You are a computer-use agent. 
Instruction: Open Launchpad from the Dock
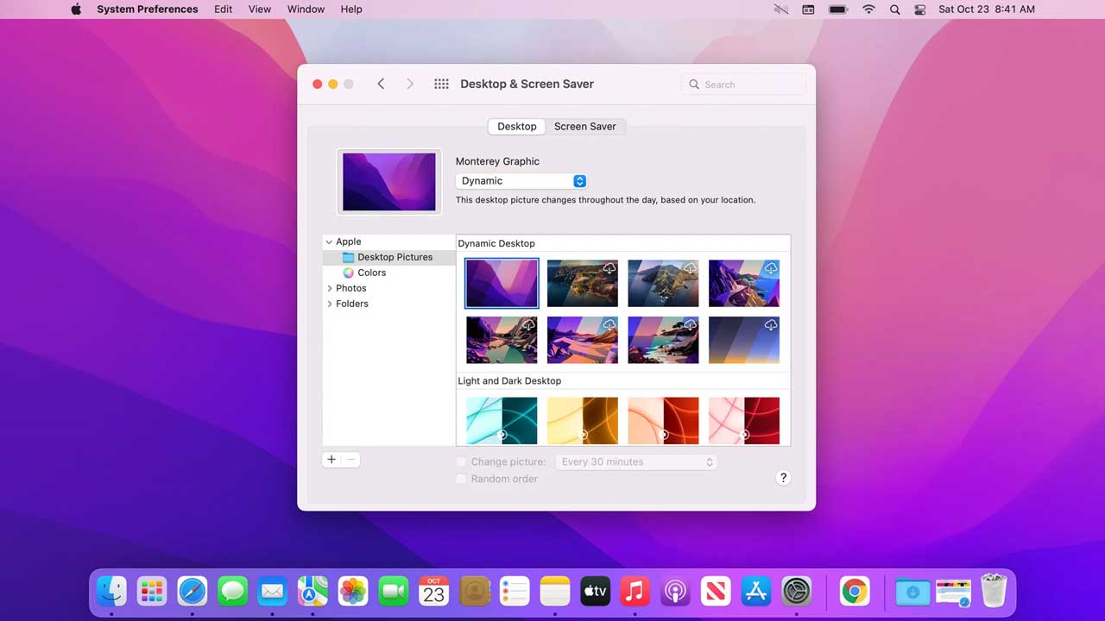pos(152,591)
